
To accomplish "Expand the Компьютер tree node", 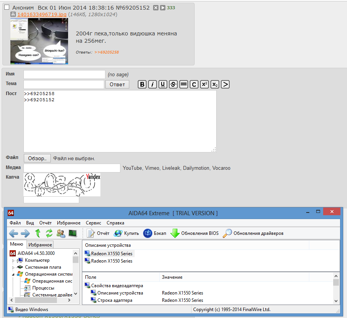I will (x=13, y=261).
